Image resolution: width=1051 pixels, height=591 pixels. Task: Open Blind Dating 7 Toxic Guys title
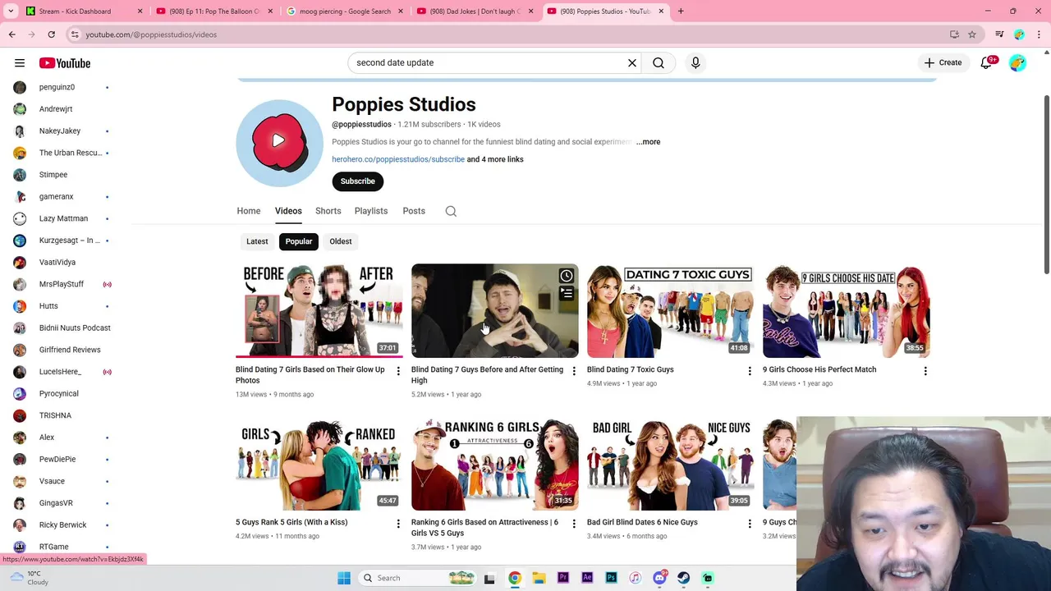tap(631, 369)
